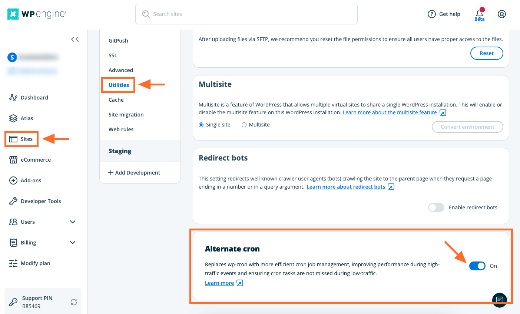Image resolution: width=520 pixels, height=314 pixels.
Task: Click the Search sites field
Action: pos(246,14)
